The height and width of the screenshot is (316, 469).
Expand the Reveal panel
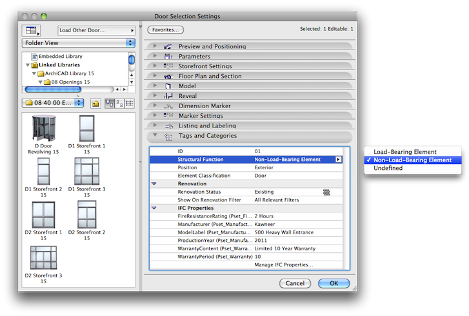(x=155, y=95)
